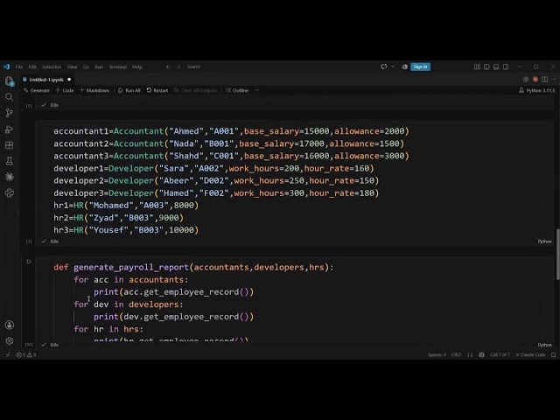Screen dimensions: 560x420
Task: Open the Testing flask view
Action: tap(10, 161)
